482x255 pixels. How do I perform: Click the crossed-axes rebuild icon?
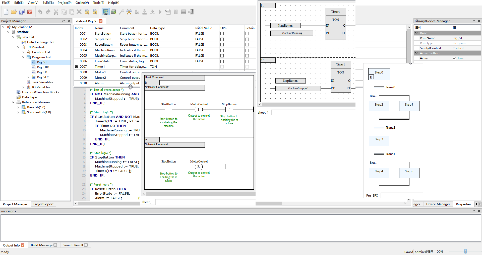pos(129,12)
